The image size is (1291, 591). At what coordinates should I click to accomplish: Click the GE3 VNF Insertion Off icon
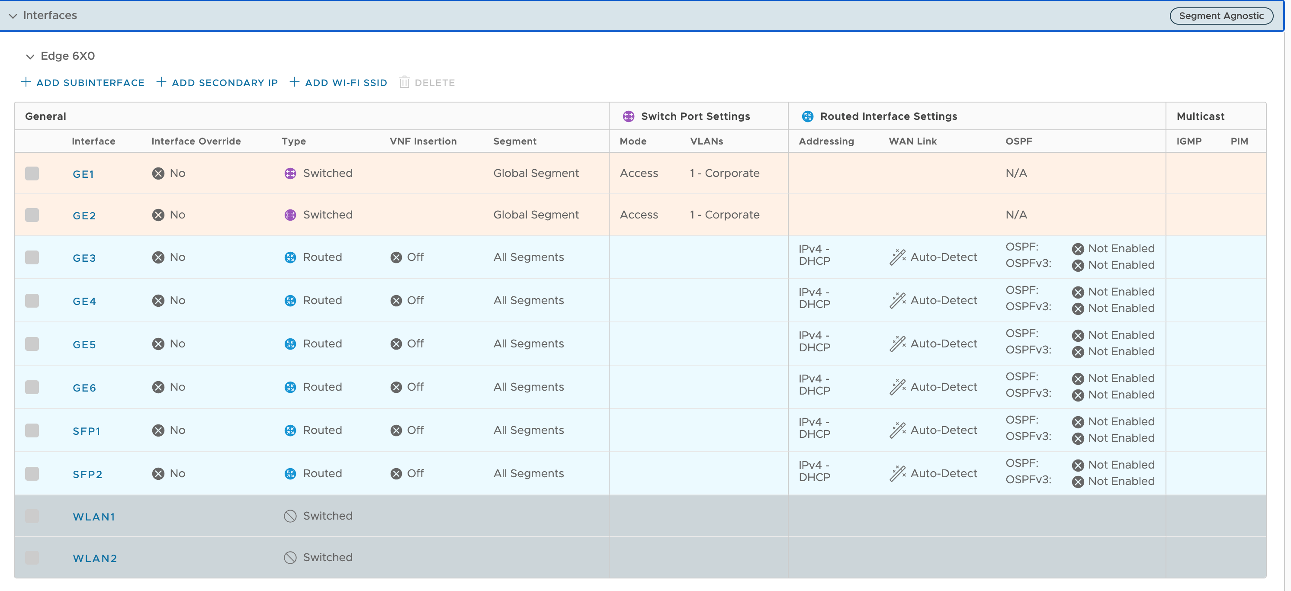tap(396, 258)
